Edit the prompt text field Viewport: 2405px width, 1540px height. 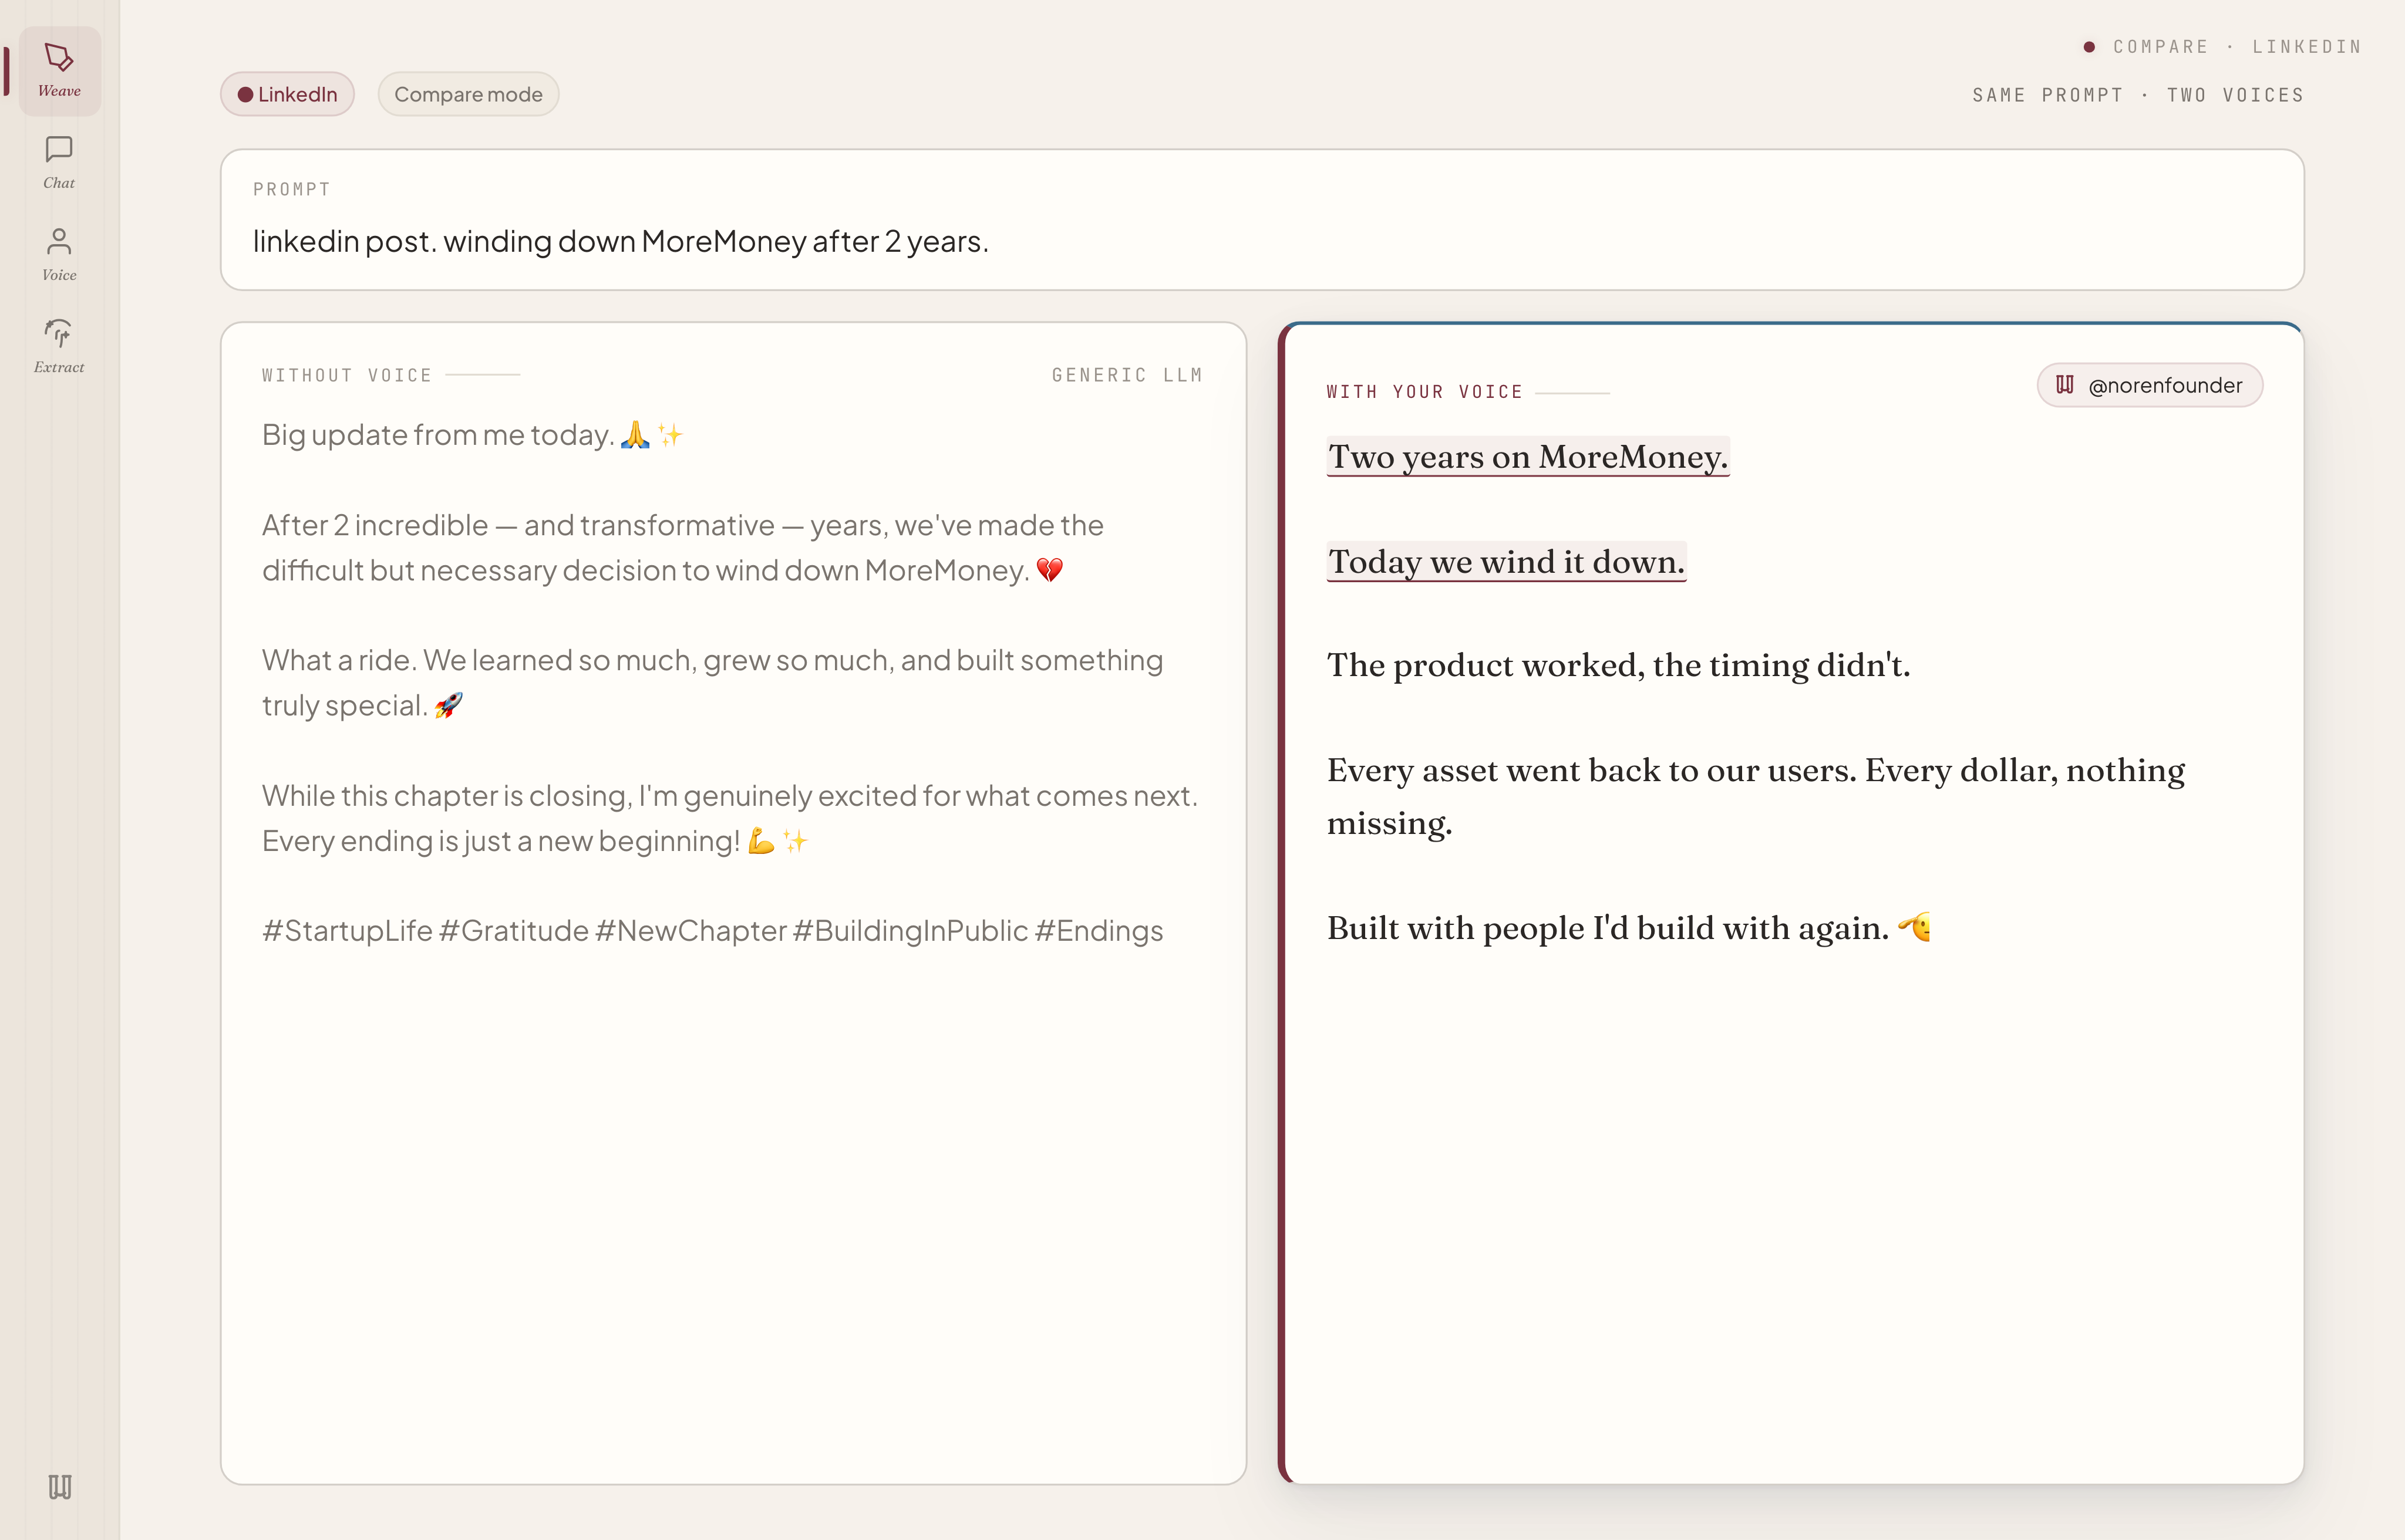pos(1262,220)
